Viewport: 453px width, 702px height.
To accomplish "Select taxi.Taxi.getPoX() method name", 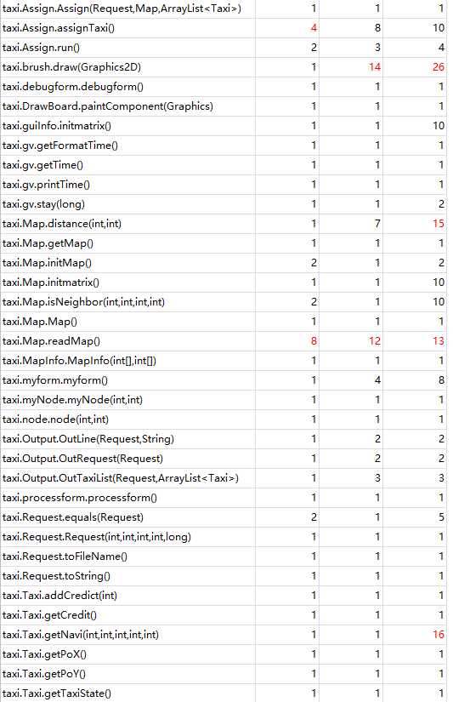I will [44, 654].
